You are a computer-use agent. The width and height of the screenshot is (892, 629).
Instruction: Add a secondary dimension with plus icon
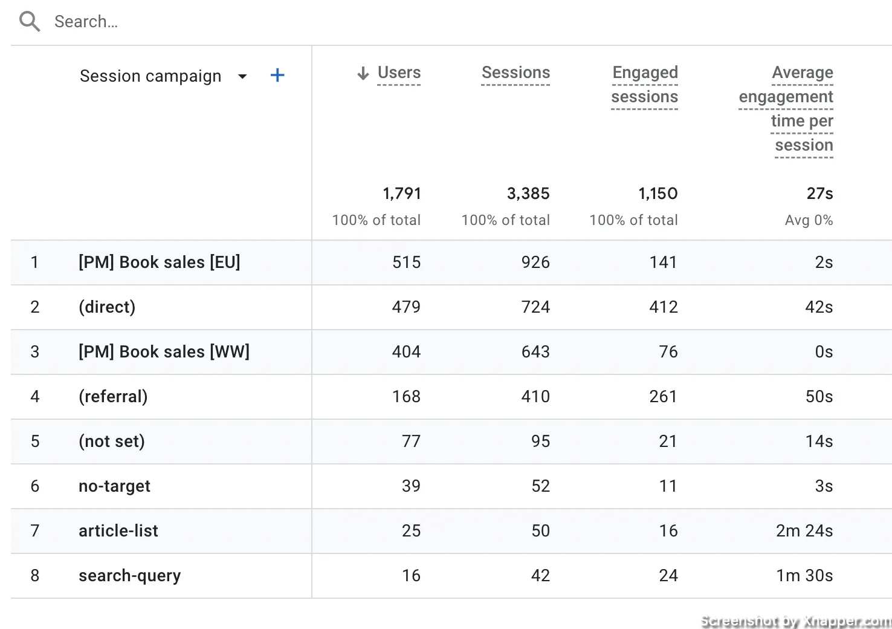pos(277,76)
